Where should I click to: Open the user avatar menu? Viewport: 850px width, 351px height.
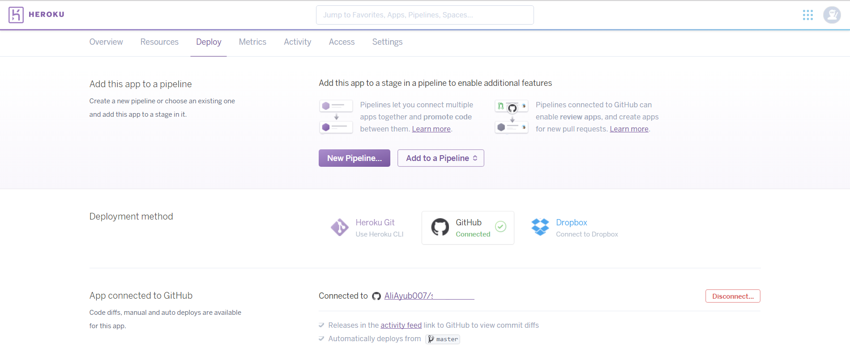click(832, 15)
